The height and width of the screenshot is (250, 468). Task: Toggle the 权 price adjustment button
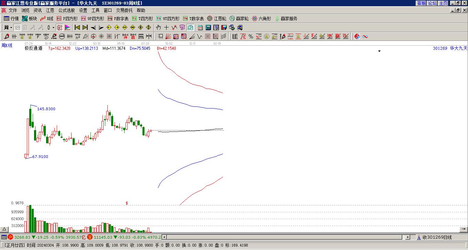pyautogui.click(x=60, y=27)
